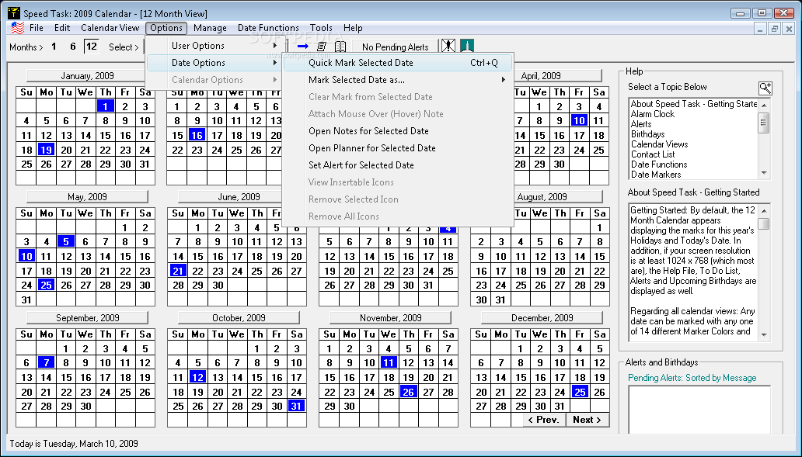This screenshot has width=802, height=457.
Task: Open the Tools menu
Action: [321, 28]
